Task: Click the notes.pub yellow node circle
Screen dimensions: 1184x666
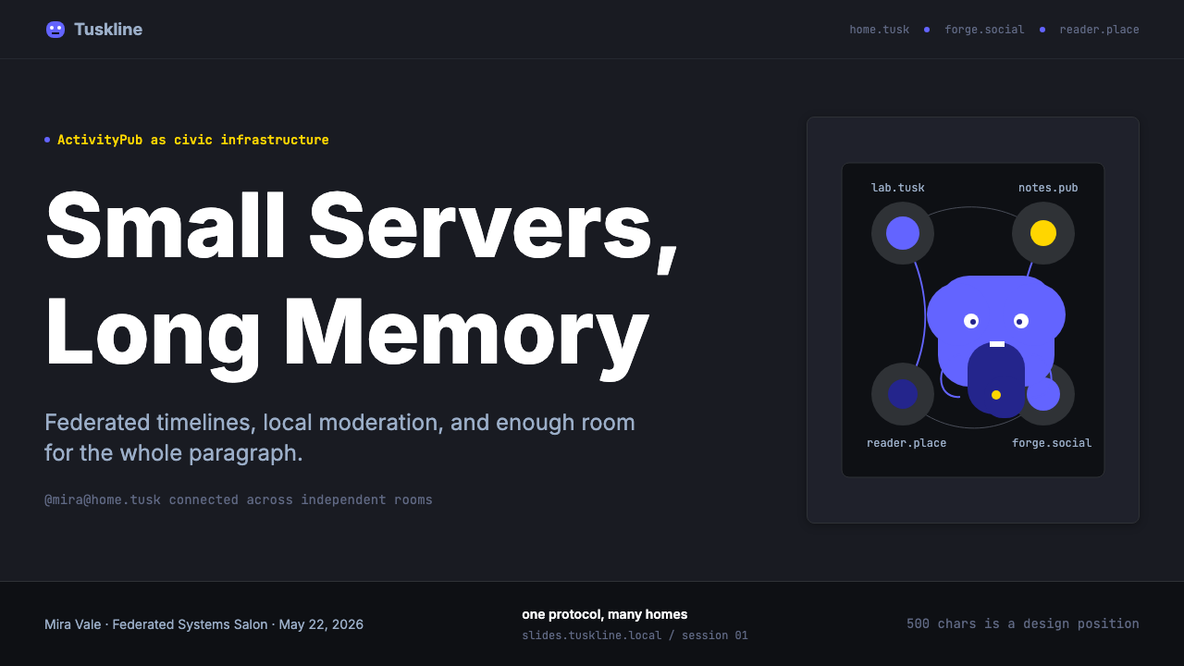Action: [1043, 233]
